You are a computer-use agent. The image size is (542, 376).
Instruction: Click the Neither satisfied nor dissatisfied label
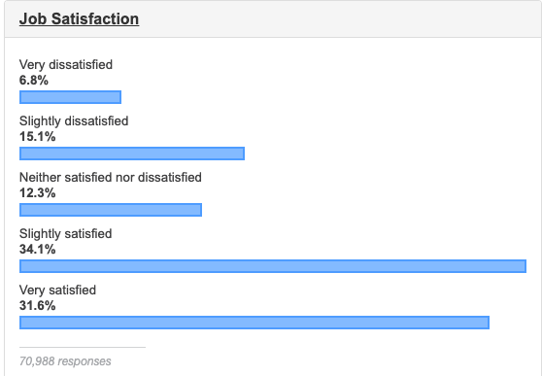[x=111, y=178]
